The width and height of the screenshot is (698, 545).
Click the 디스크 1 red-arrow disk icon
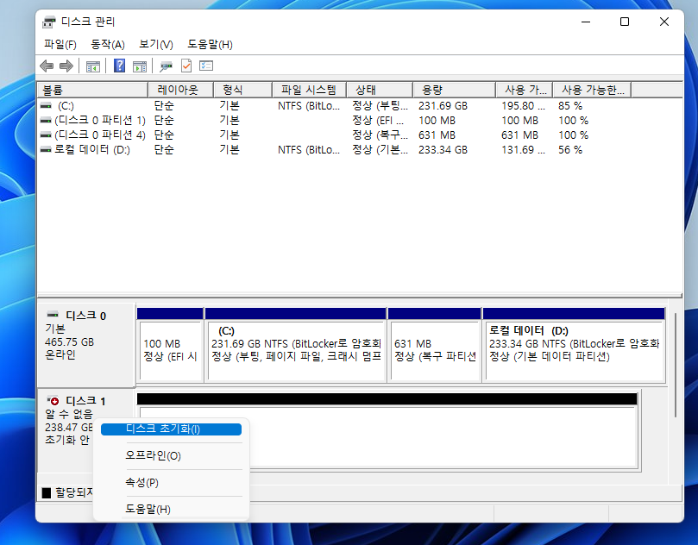click(x=53, y=400)
